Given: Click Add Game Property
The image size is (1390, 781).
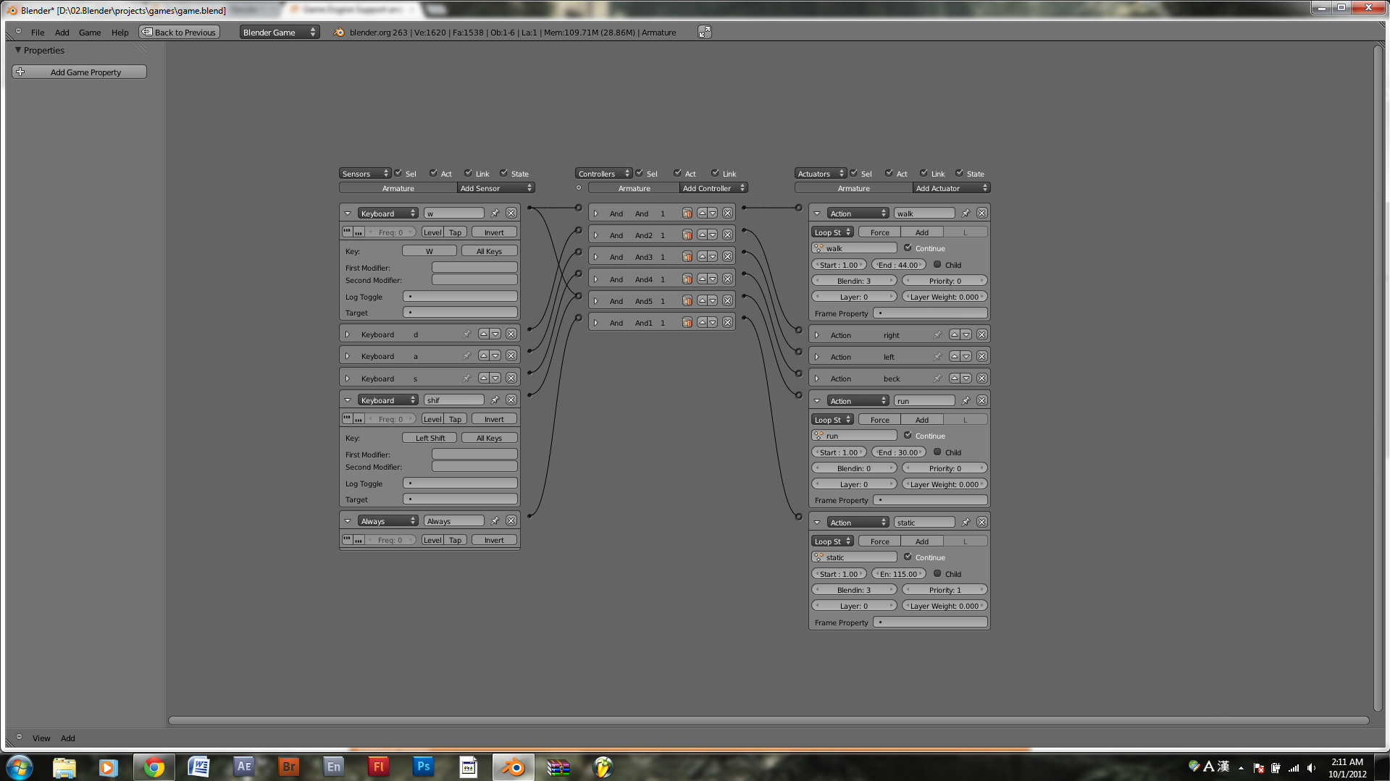Looking at the screenshot, I should (x=80, y=72).
